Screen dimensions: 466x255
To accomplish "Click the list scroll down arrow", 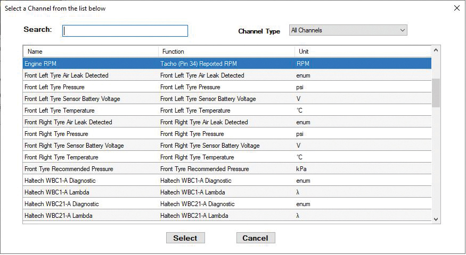I will coord(436,219).
